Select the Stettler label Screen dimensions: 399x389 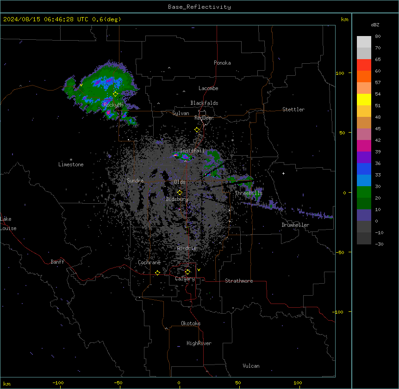(x=293, y=109)
